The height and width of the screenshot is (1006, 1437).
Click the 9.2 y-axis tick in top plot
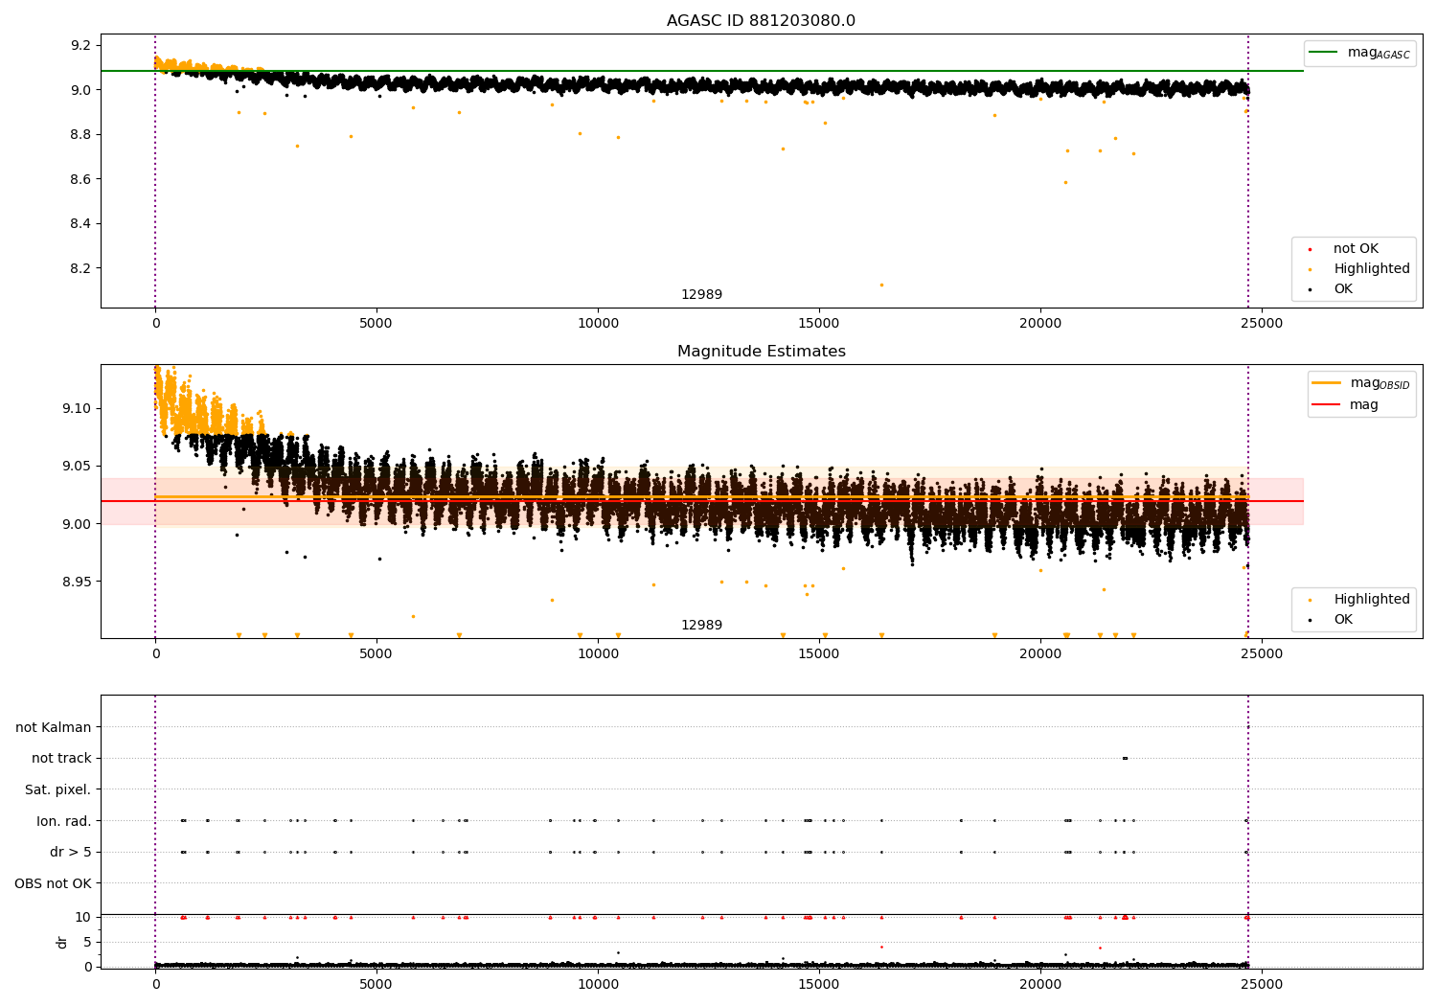tap(81, 45)
